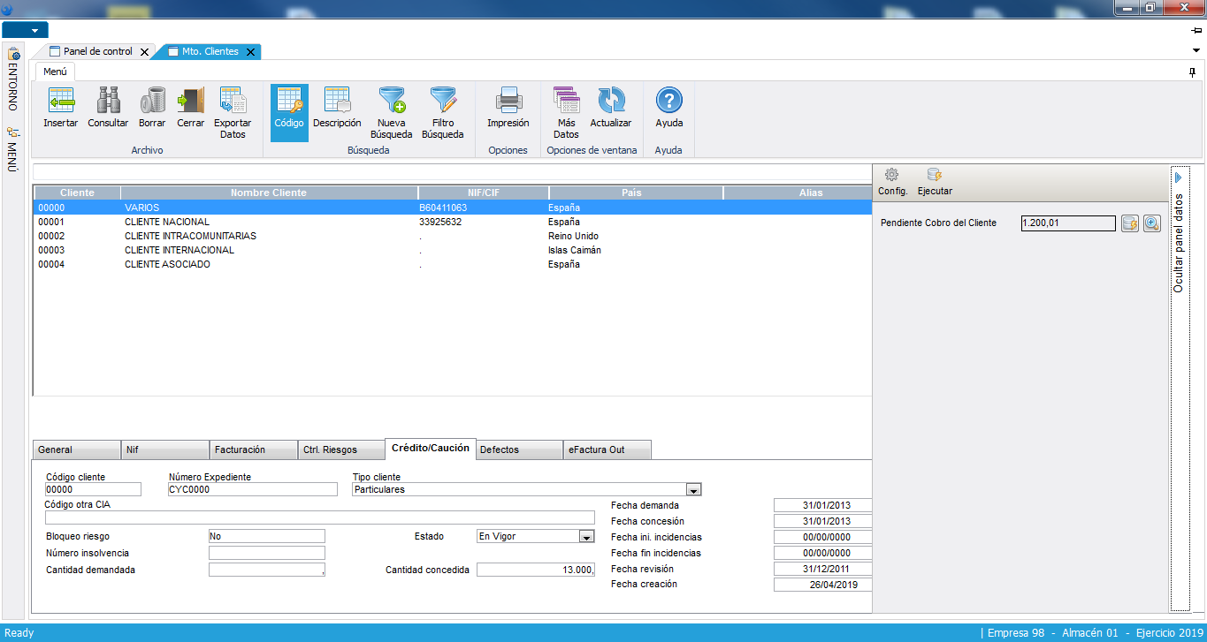The image size is (1207, 642).
Task: Click the Config. button in data panel
Action: coord(892,181)
